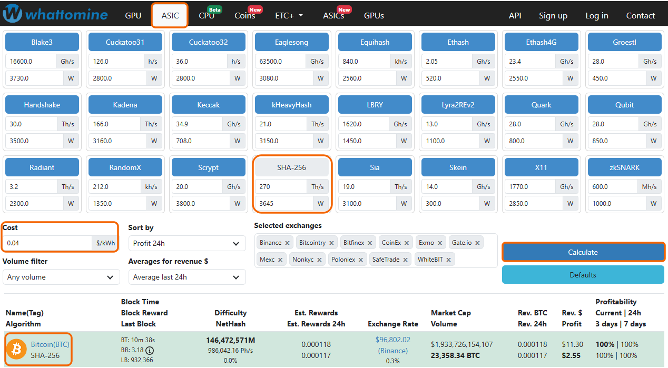Click the 146,472,571M difficulty value

231,341
